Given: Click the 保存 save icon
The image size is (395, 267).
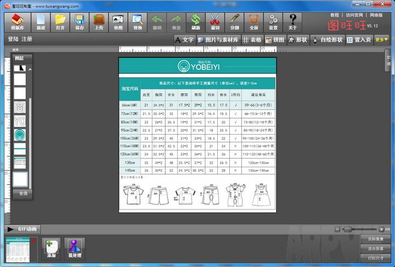Looking at the screenshot, I should coord(80,22).
